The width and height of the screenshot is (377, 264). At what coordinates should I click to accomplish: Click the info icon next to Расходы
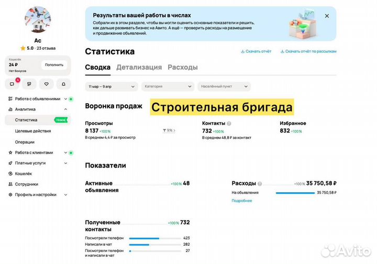(x=260, y=183)
